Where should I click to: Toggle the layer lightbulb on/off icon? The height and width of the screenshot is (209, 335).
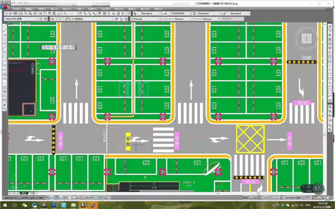point(57,19)
